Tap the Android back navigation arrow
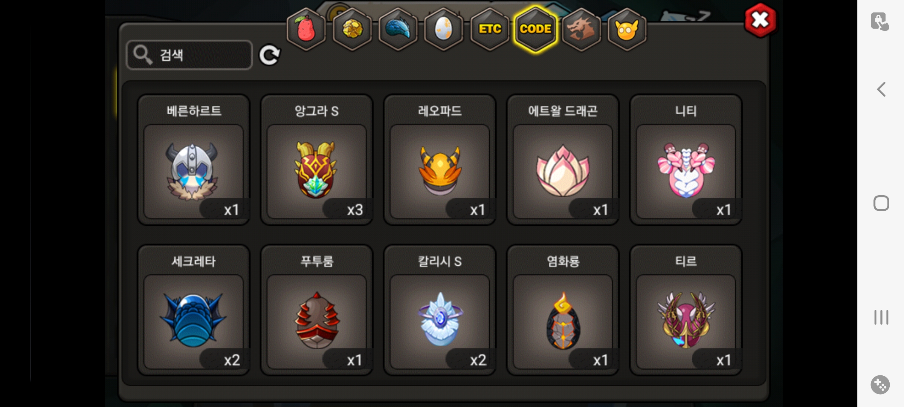 [x=881, y=89]
